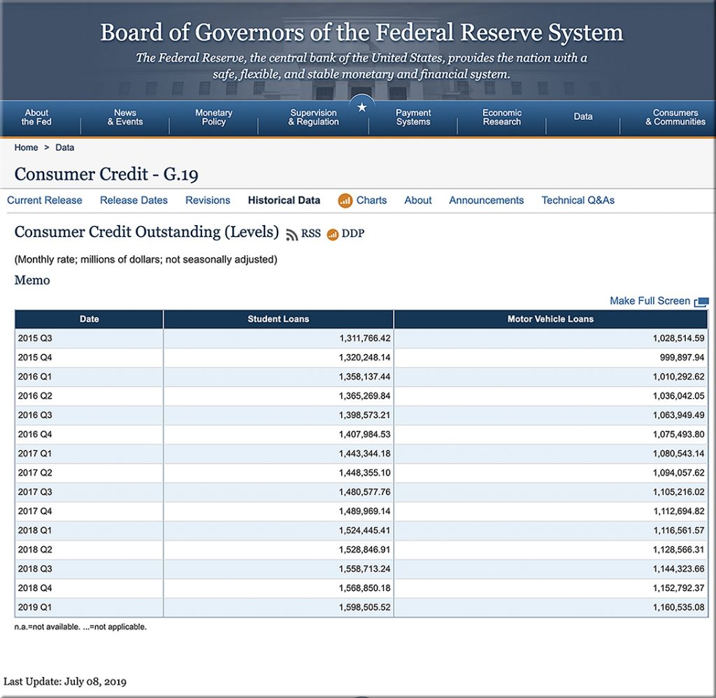Open the Monetary Policy menu

214,117
